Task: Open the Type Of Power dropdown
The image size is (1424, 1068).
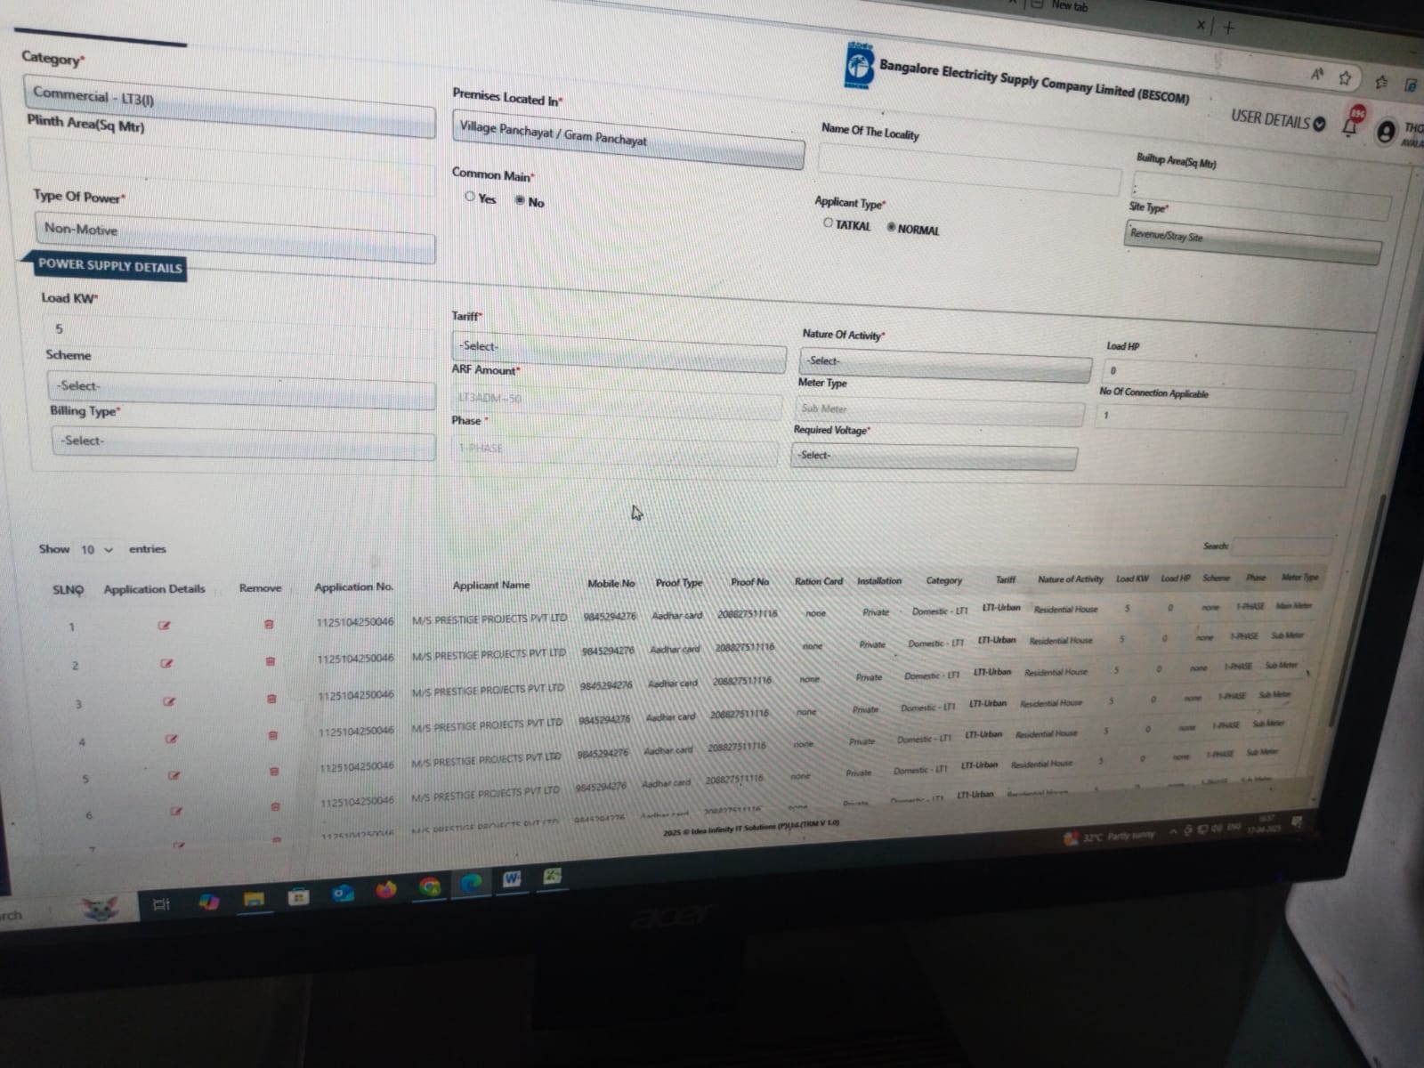Action: [x=235, y=236]
